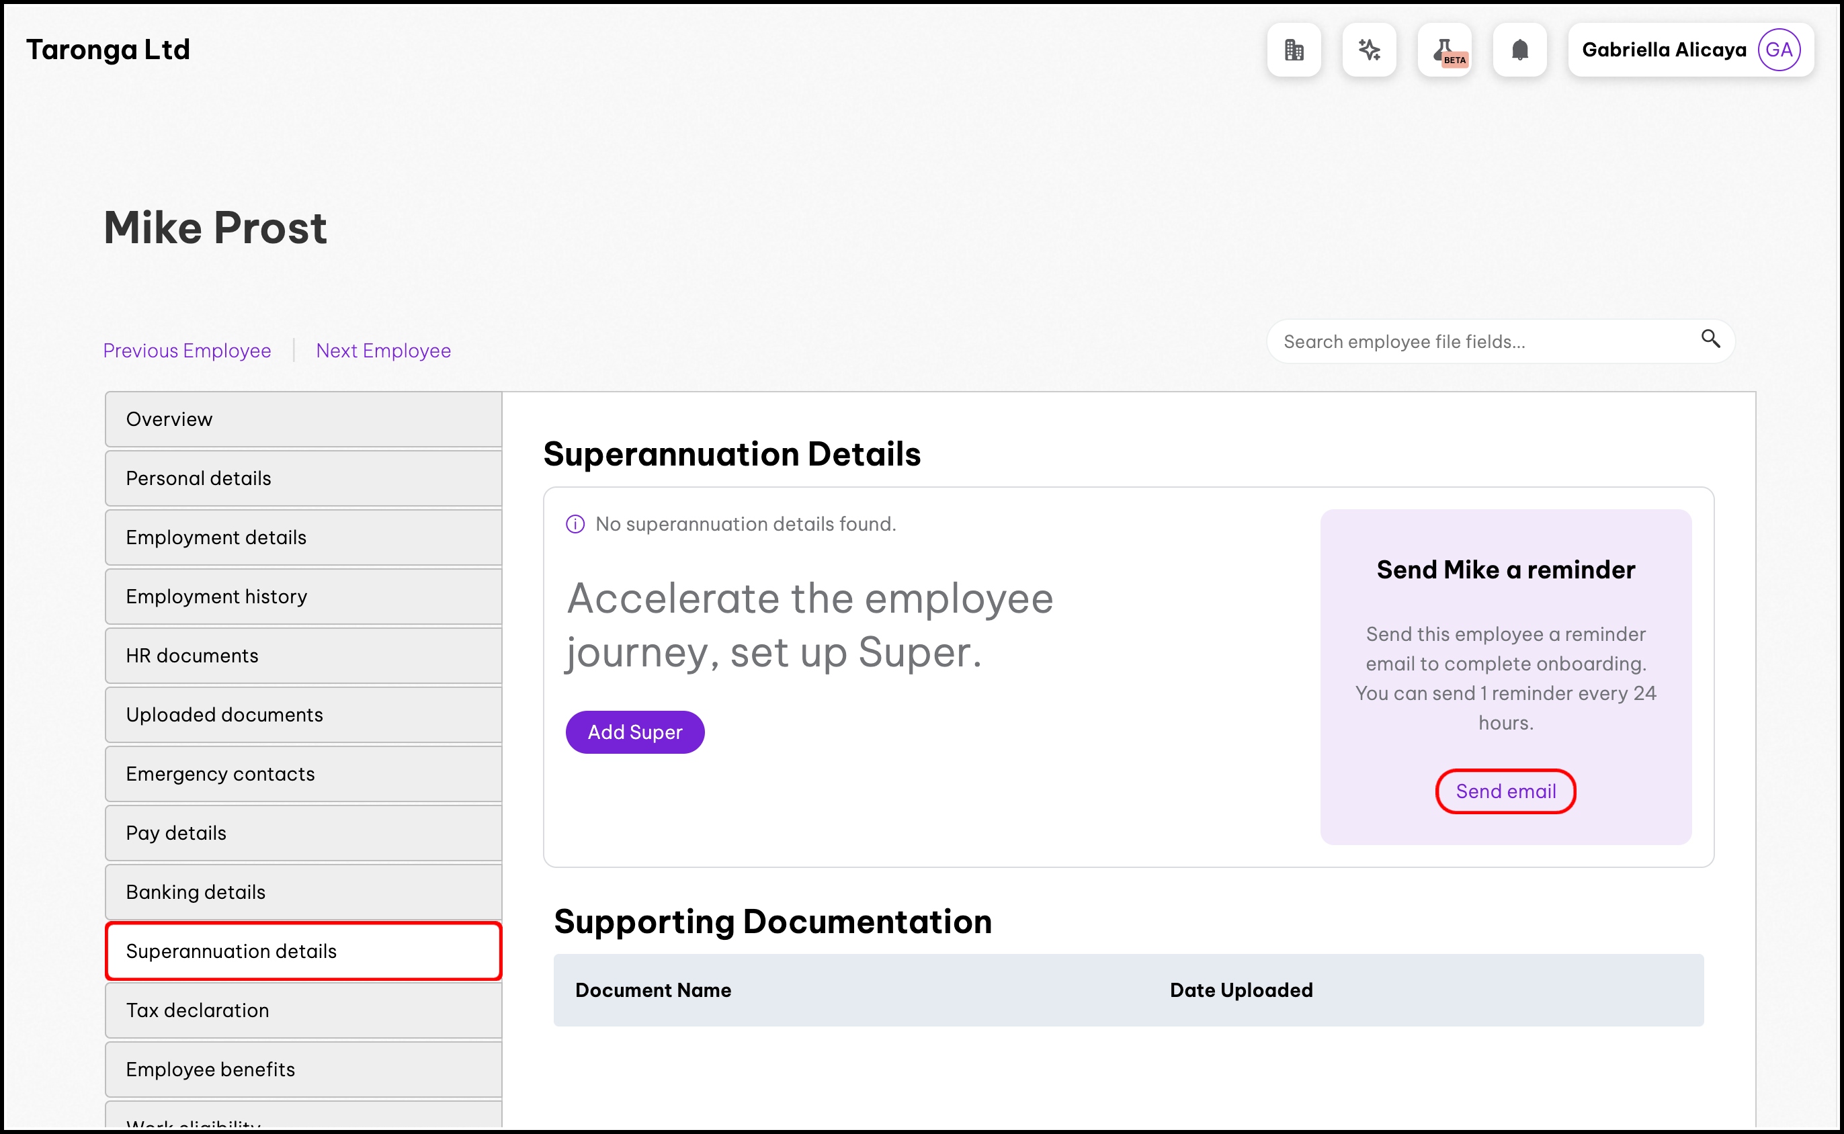
Task: Open the notifications bell
Action: point(1519,50)
